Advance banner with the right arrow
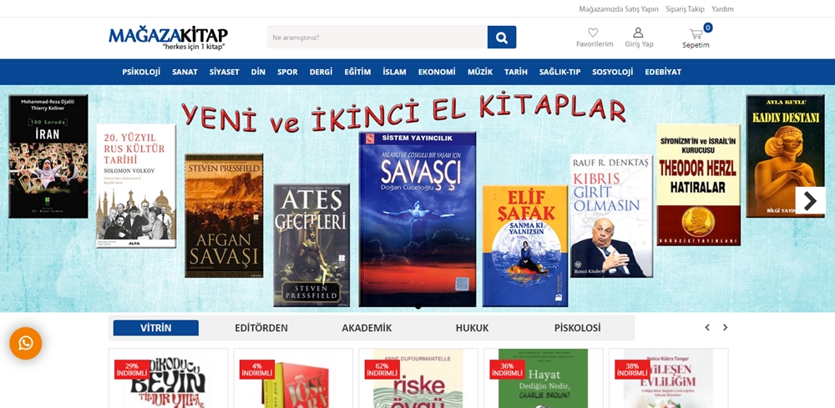 (810, 200)
